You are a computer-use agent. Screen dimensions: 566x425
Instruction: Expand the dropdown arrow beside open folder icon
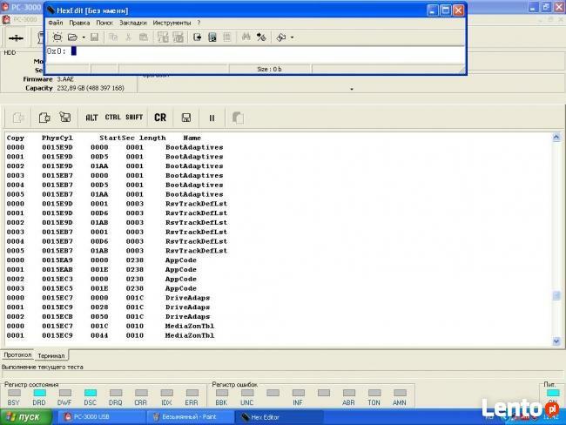pyautogui.click(x=83, y=37)
